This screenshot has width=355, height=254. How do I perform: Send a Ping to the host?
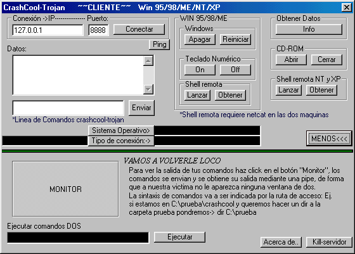pyautogui.click(x=159, y=44)
